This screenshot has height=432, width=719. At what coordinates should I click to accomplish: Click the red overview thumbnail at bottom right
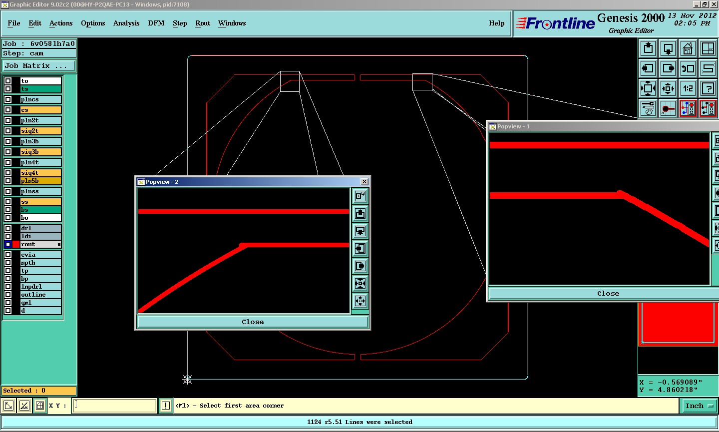(678, 324)
